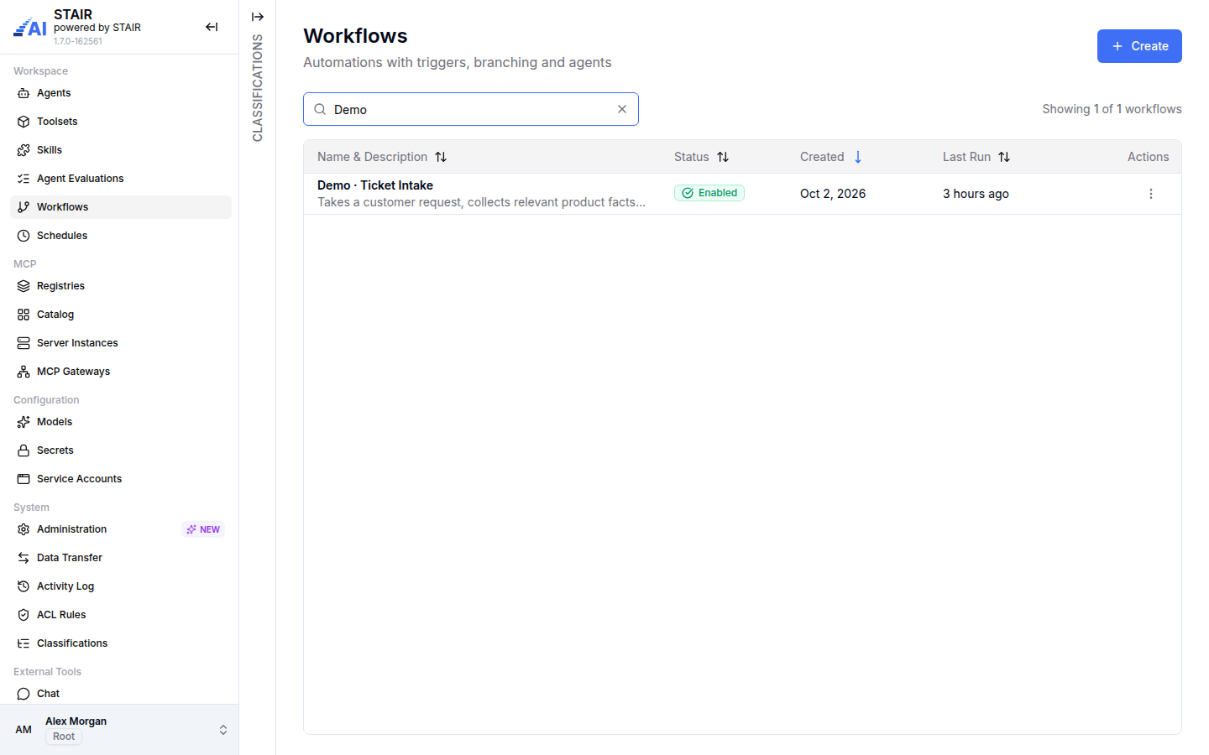Clear the Demo search with X
The width and height of the screenshot is (1209, 755).
click(622, 109)
